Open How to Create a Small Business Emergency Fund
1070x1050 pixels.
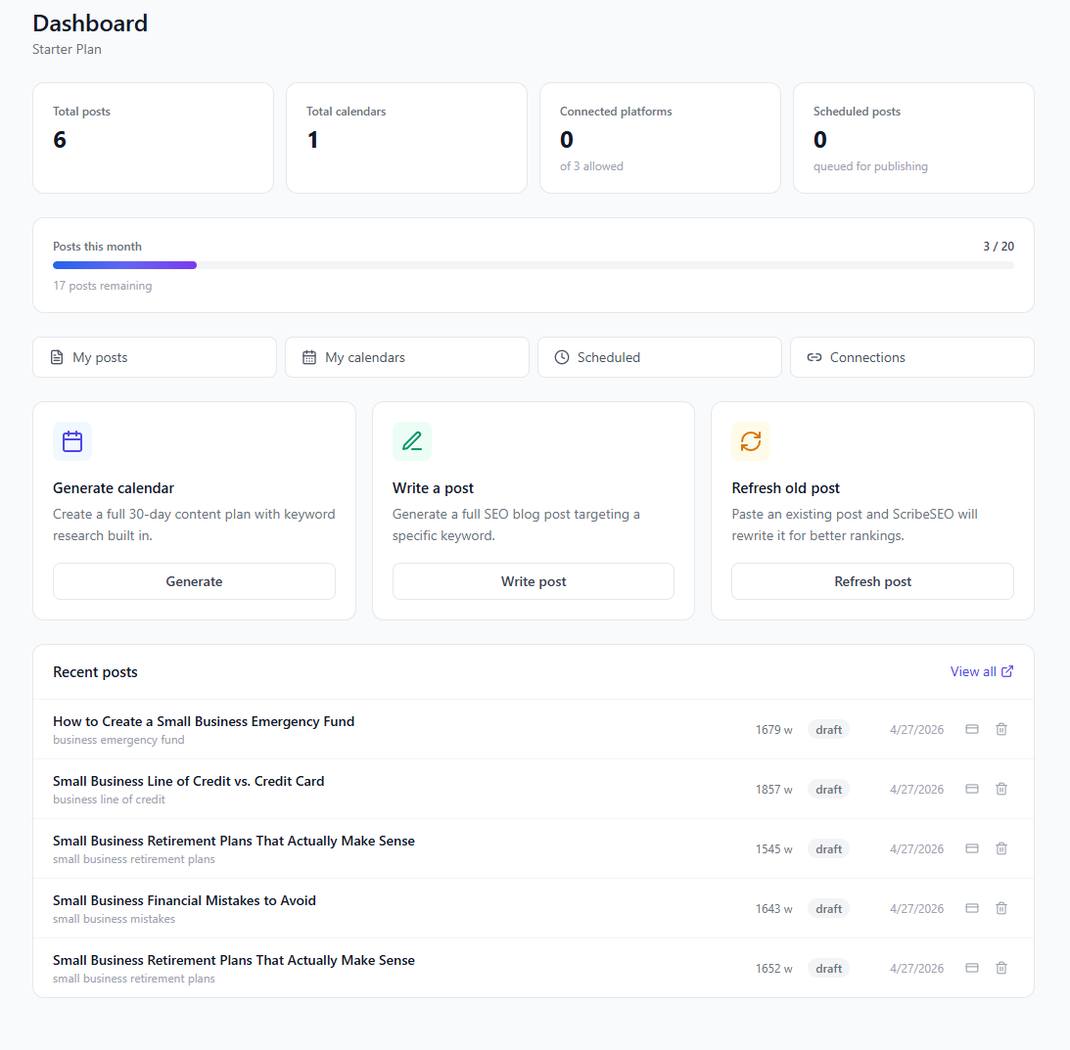(x=204, y=721)
